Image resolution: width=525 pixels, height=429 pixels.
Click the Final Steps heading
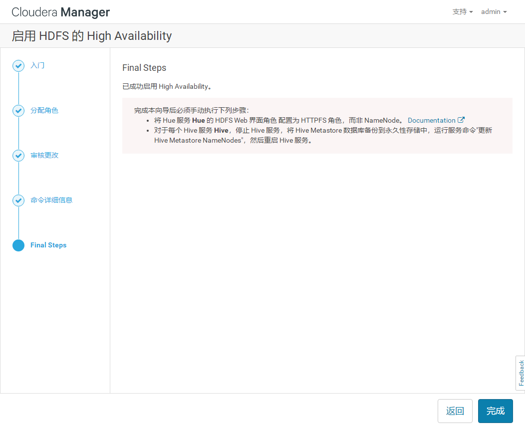tap(144, 68)
